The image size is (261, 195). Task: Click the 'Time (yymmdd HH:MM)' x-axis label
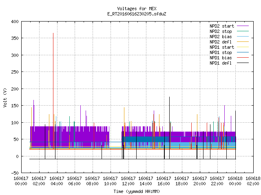[x=137, y=191]
